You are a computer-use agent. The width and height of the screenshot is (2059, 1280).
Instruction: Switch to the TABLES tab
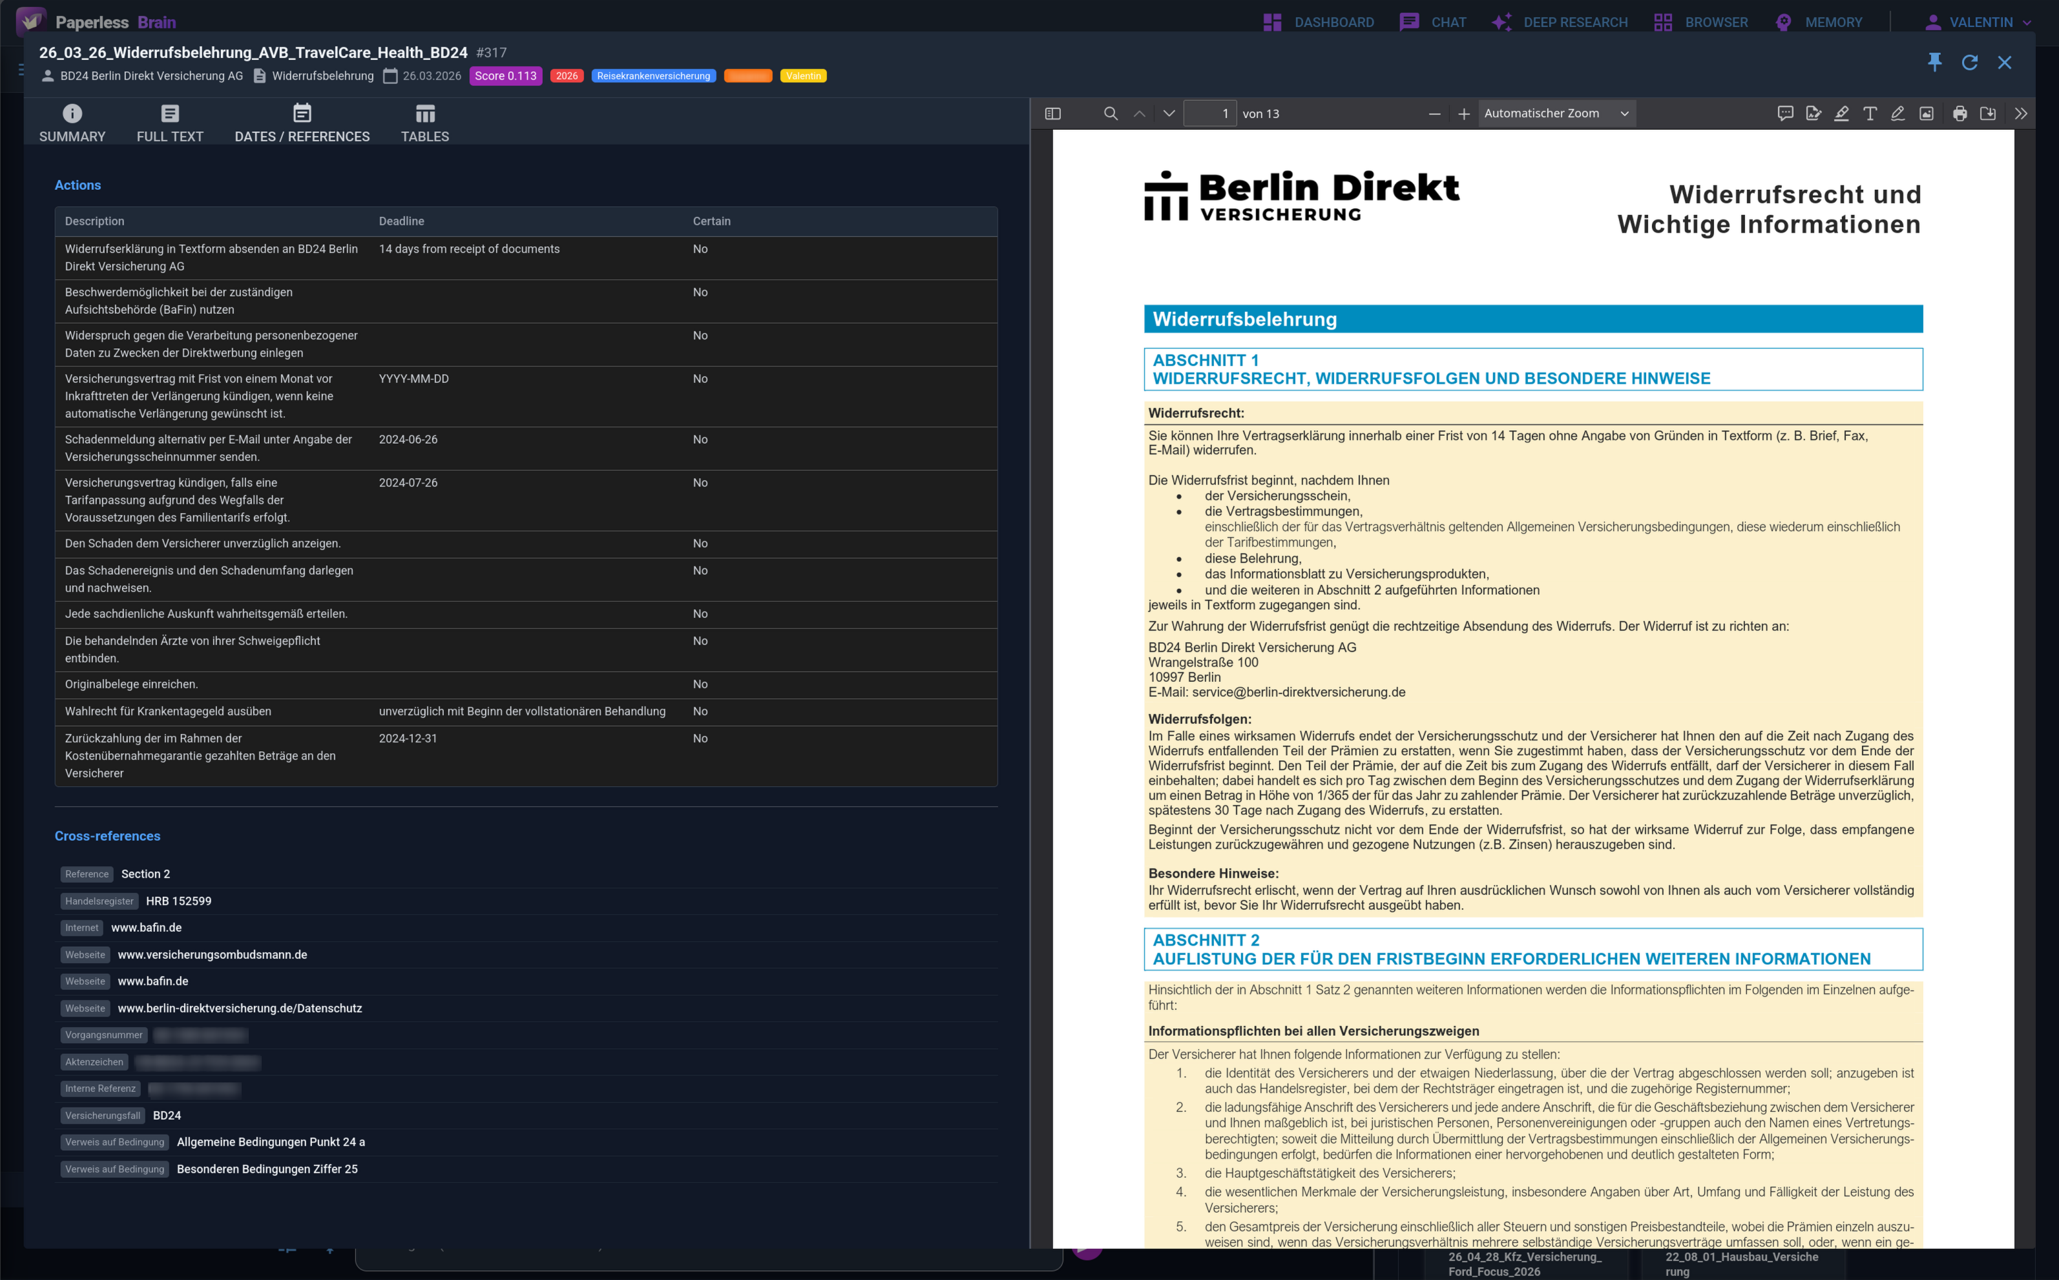[425, 123]
